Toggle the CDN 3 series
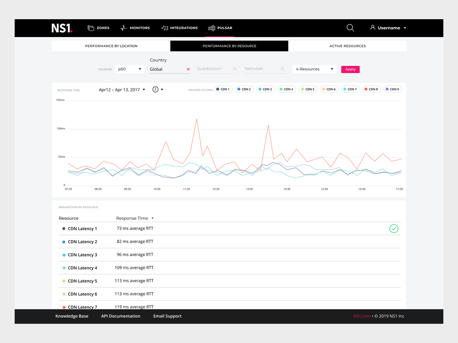The height and width of the screenshot is (343, 458). [x=266, y=89]
